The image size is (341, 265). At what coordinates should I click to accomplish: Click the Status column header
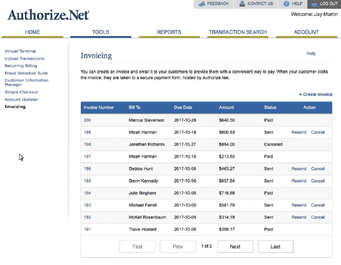pos(270,107)
